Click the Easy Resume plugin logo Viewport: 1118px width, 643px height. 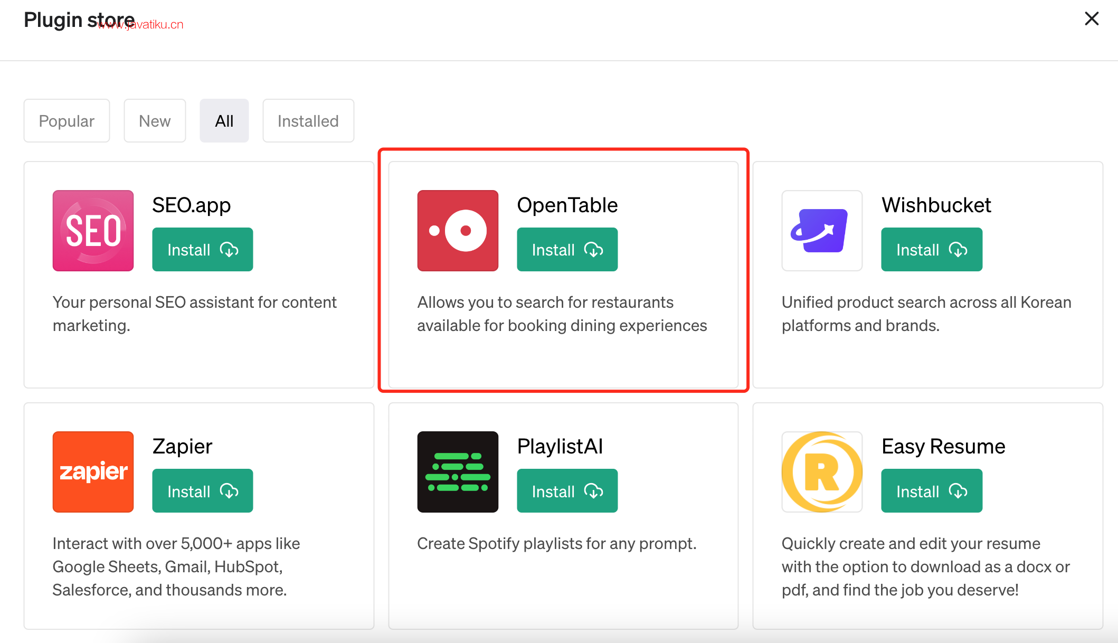coord(822,472)
